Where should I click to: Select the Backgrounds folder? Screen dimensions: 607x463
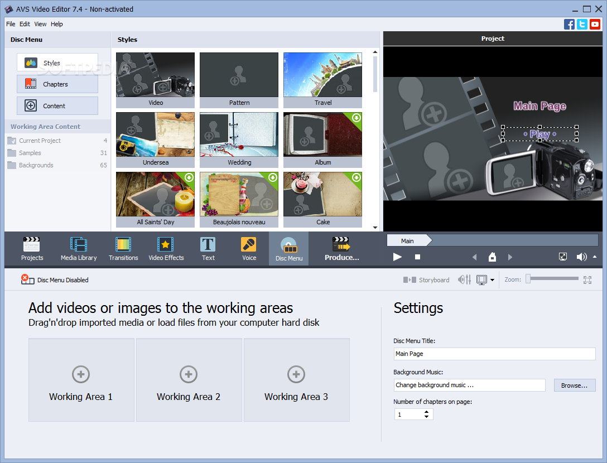click(x=57, y=165)
